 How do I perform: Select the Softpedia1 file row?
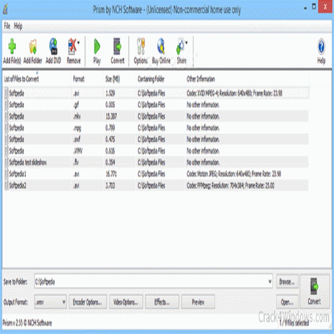pyautogui.click(x=156, y=174)
